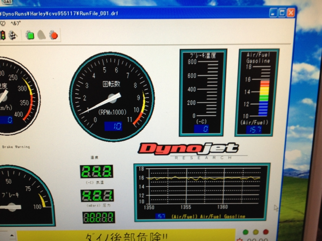
Task: Click the checkered flag toolbar icon
Action: coord(13,35)
